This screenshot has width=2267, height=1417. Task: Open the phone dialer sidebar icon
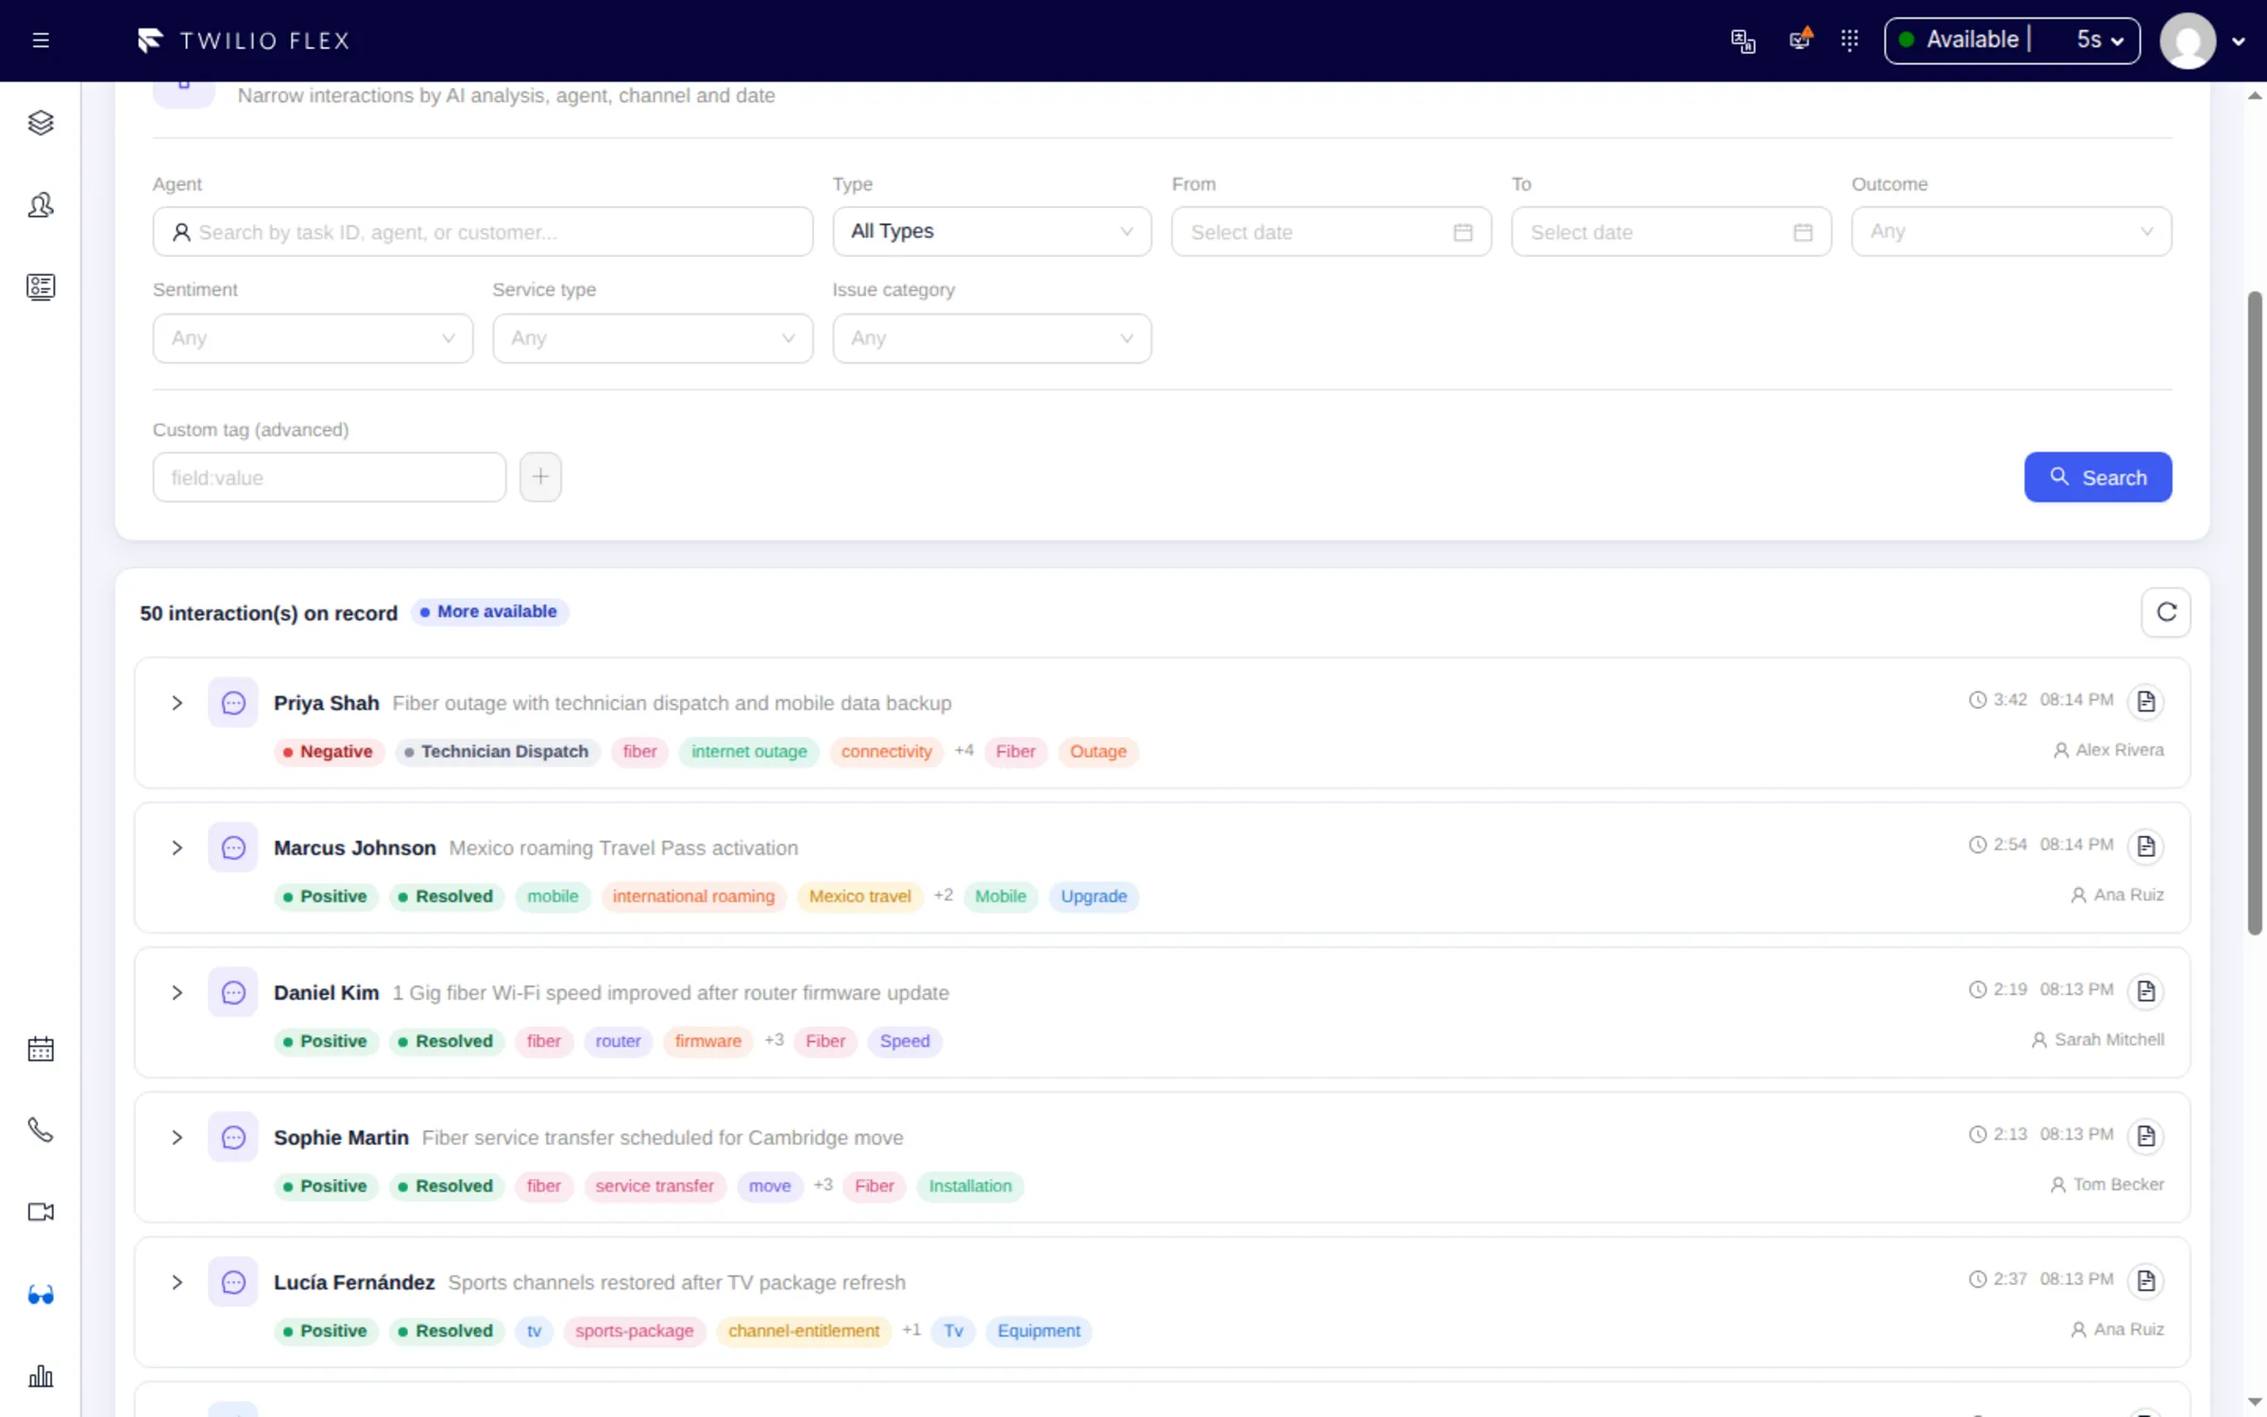41,1130
